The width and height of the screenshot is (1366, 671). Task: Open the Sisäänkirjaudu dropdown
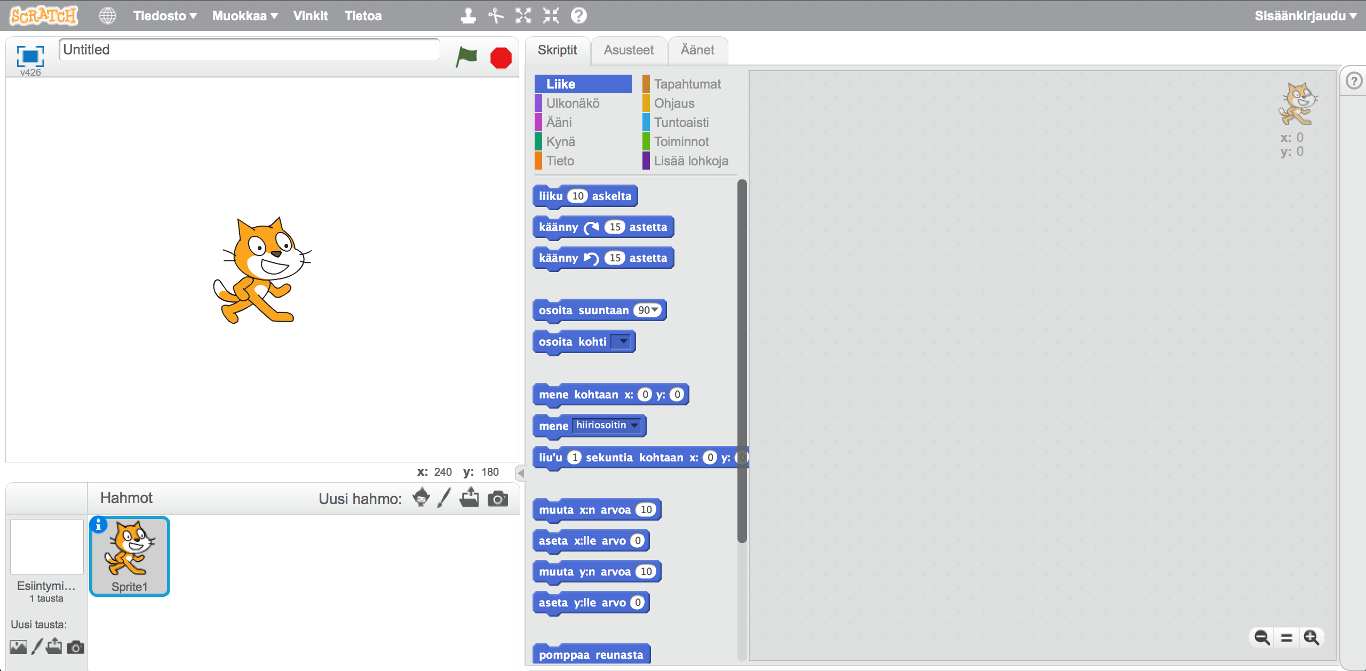[1306, 15]
